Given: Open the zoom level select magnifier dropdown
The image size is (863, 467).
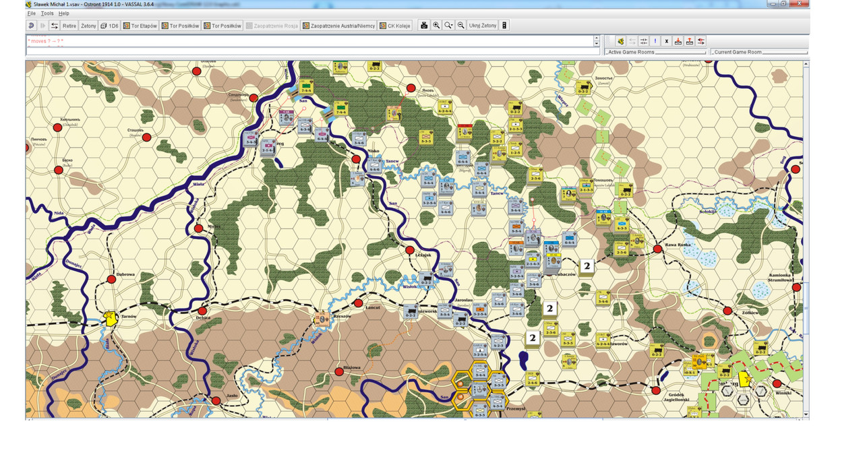Looking at the screenshot, I should coord(448,26).
